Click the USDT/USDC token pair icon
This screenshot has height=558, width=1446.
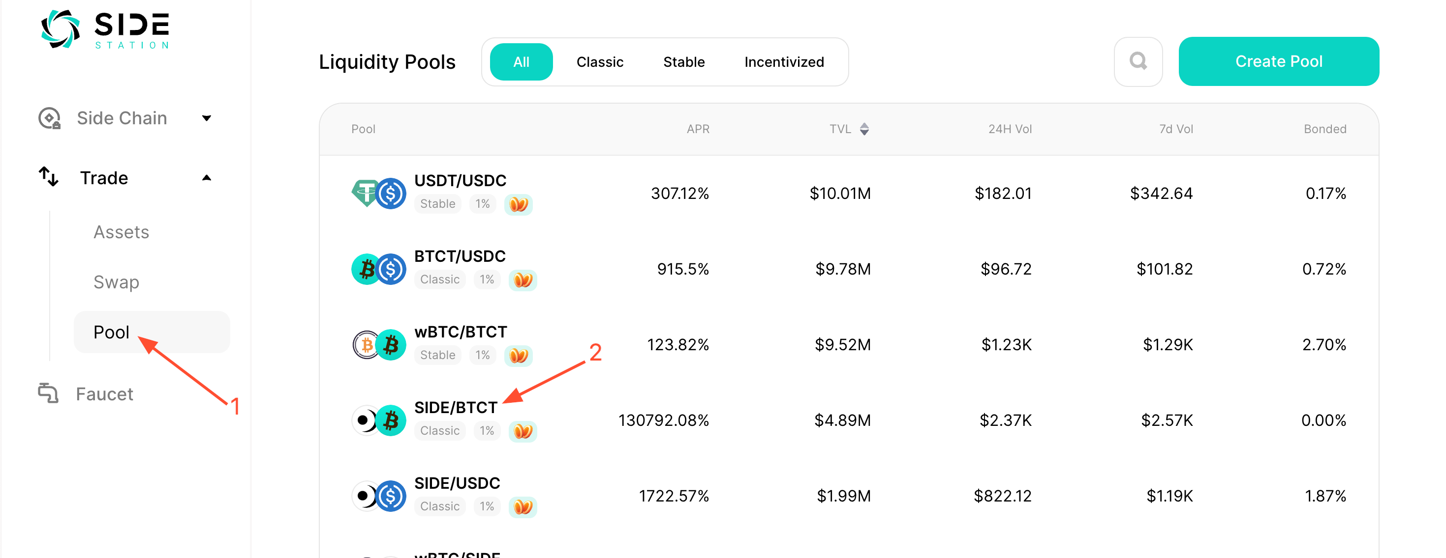tap(378, 193)
